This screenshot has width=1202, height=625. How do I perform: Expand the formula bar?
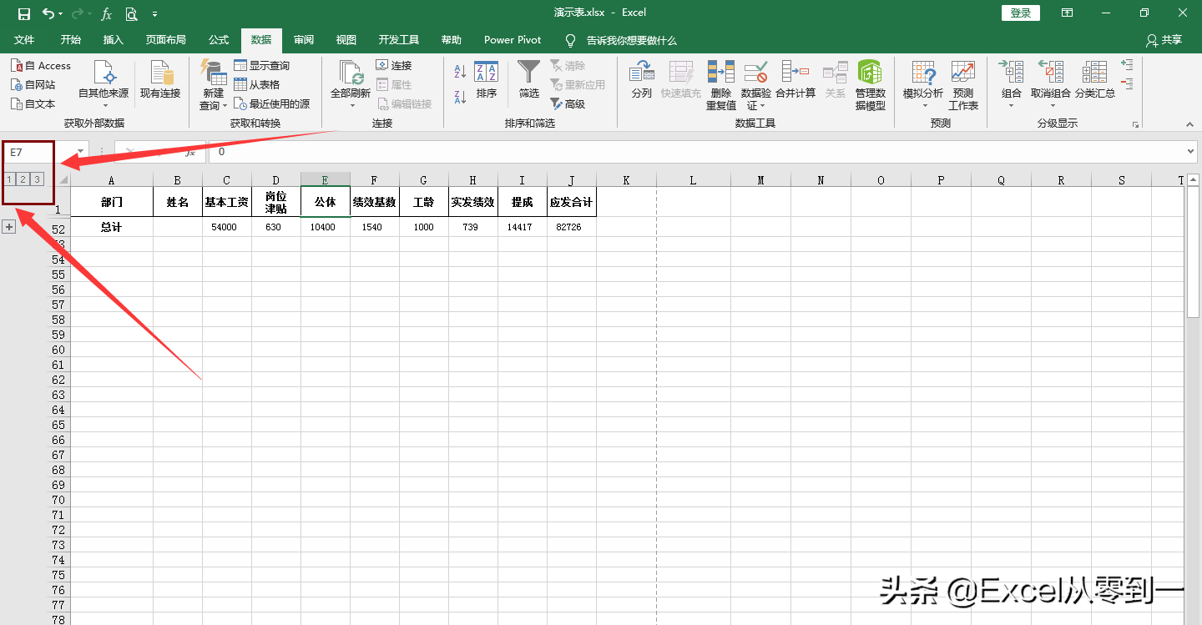1192,152
